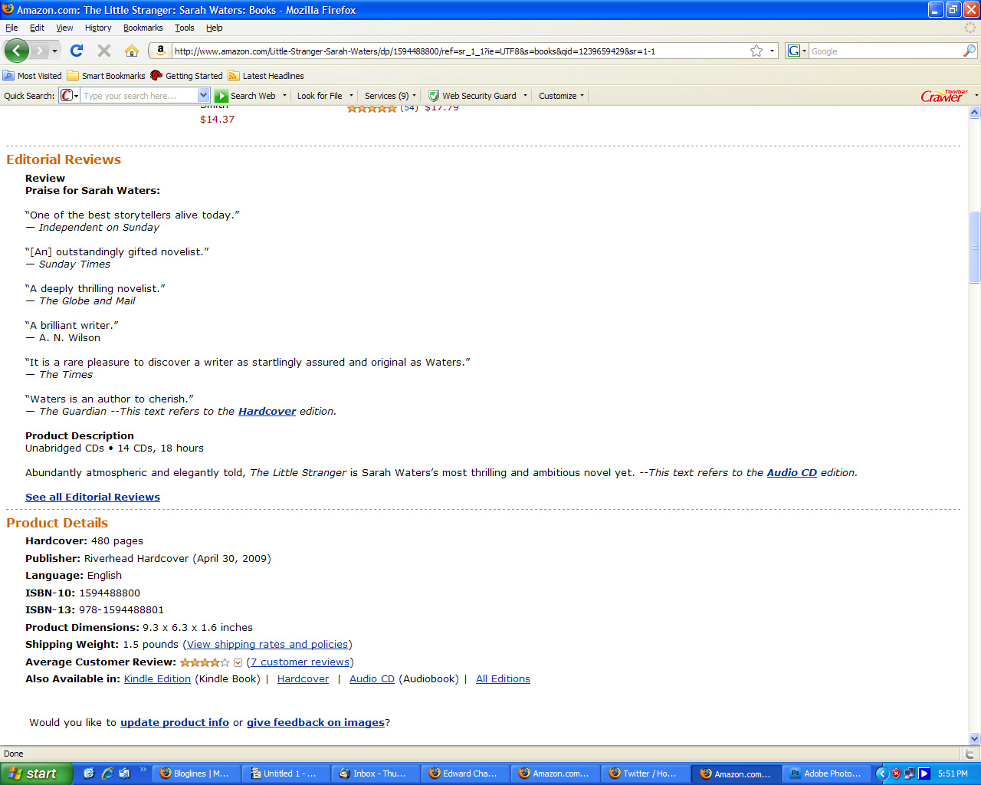Open the Latest Headlines feed
Viewport: 981px width, 785px height.
(266, 76)
